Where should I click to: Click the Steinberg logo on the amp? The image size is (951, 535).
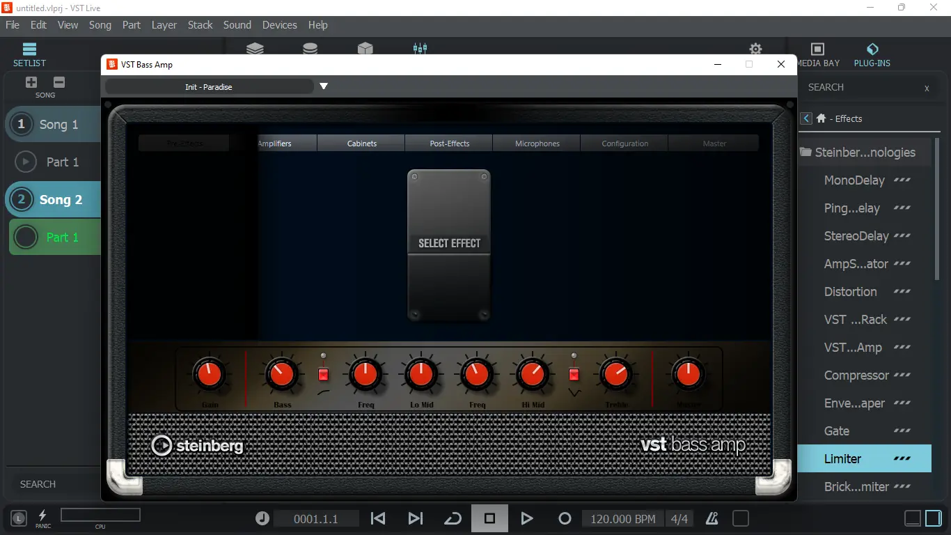pyautogui.click(x=198, y=445)
